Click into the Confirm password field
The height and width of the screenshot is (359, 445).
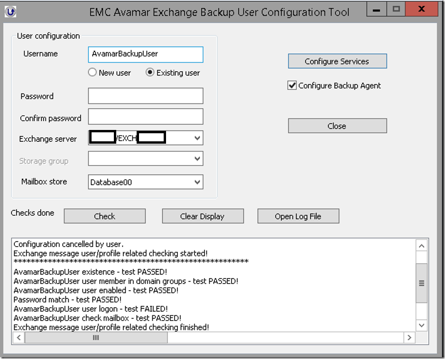[x=146, y=117]
